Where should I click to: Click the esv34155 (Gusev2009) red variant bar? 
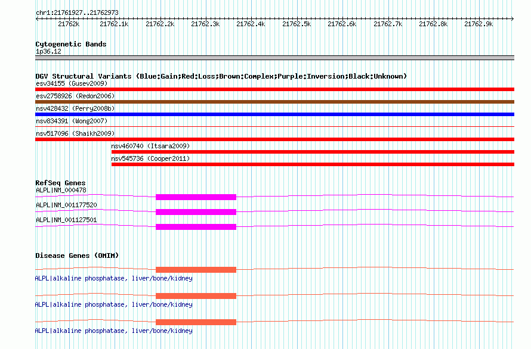(x=274, y=89)
